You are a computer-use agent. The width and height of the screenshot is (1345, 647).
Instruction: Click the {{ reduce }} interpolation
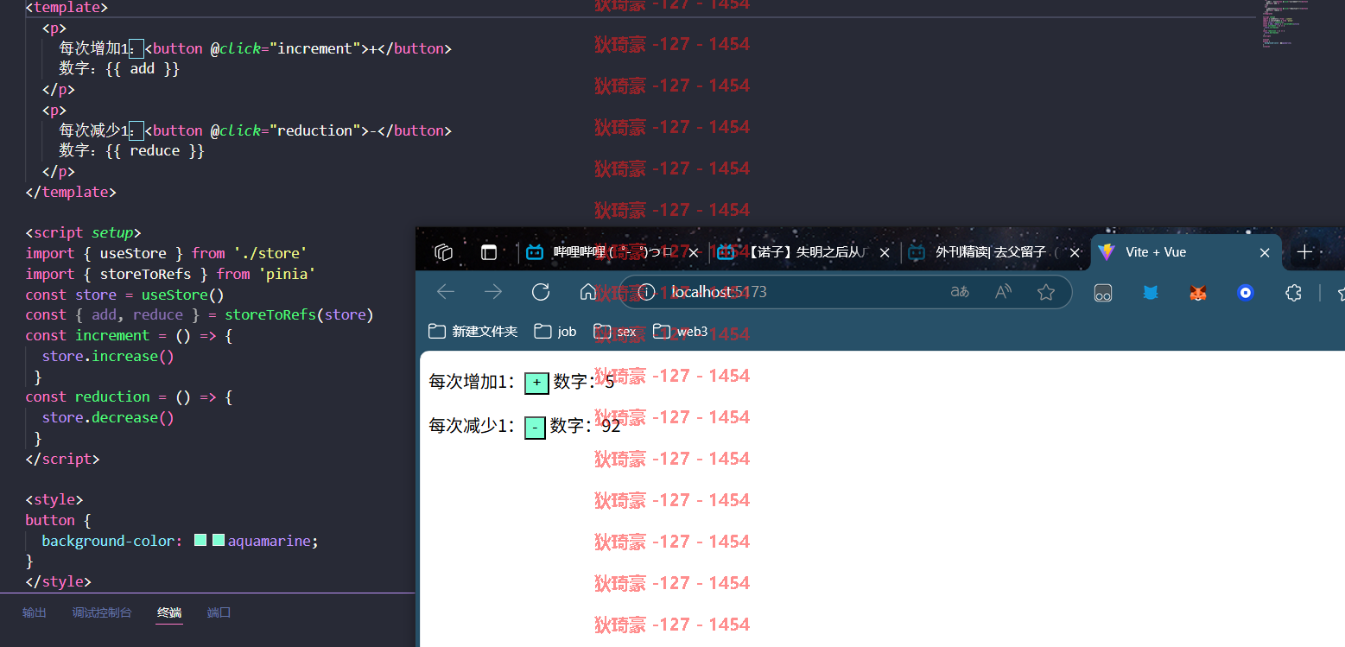155,151
